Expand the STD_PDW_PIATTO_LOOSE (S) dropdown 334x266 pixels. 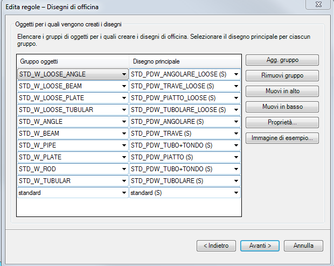click(235, 98)
